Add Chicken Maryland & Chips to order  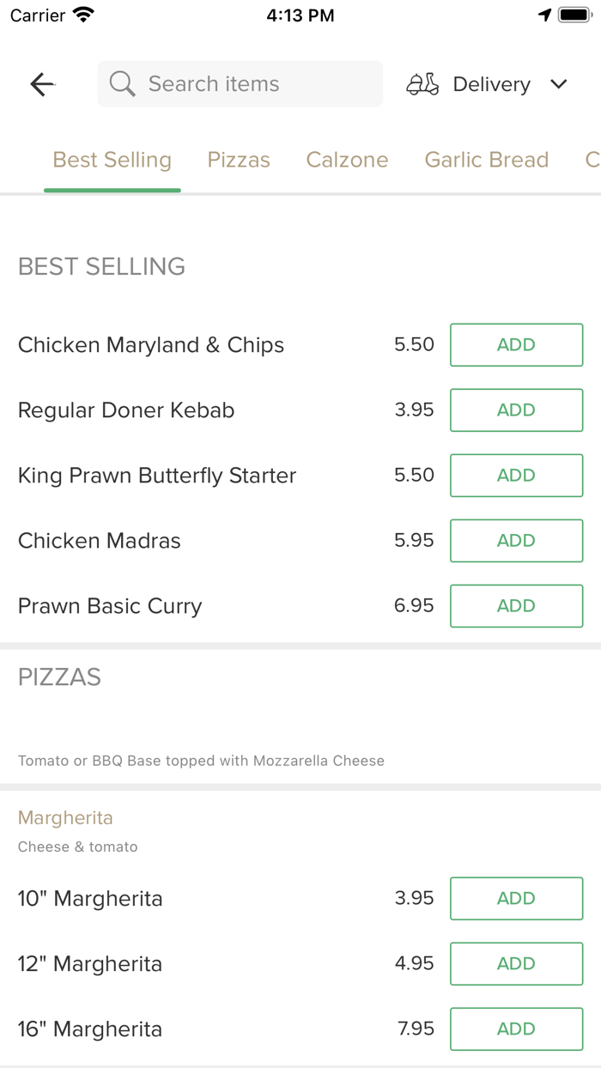coord(516,345)
